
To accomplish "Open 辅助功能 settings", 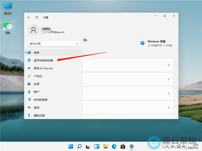I will pyautogui.click(x=39, y=115).
